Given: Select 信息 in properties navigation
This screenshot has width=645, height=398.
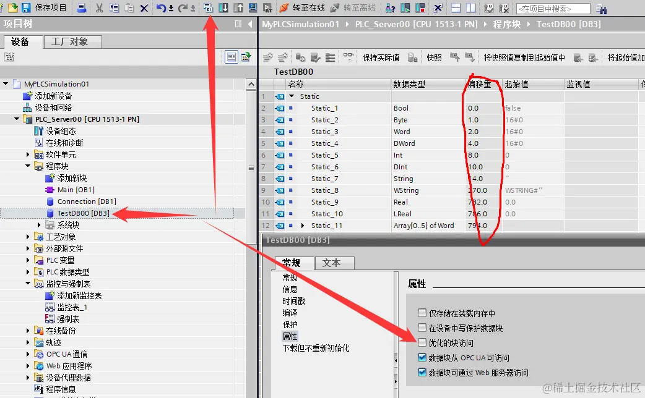Looking at the screenshot, I should (x=290, y=289).
